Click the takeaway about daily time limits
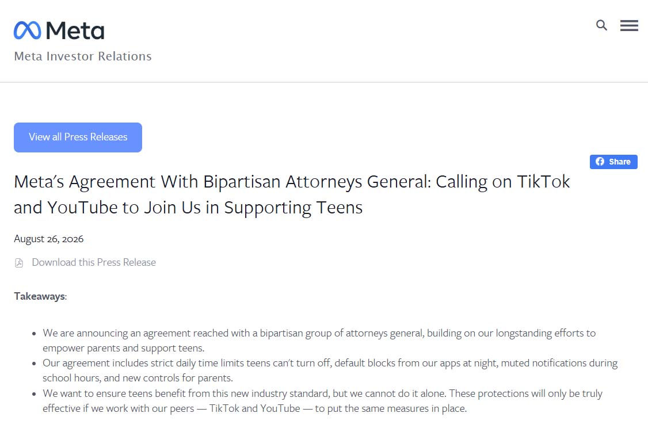The height and width of the screenshot is (432, 648). click(x=330, y=370)
